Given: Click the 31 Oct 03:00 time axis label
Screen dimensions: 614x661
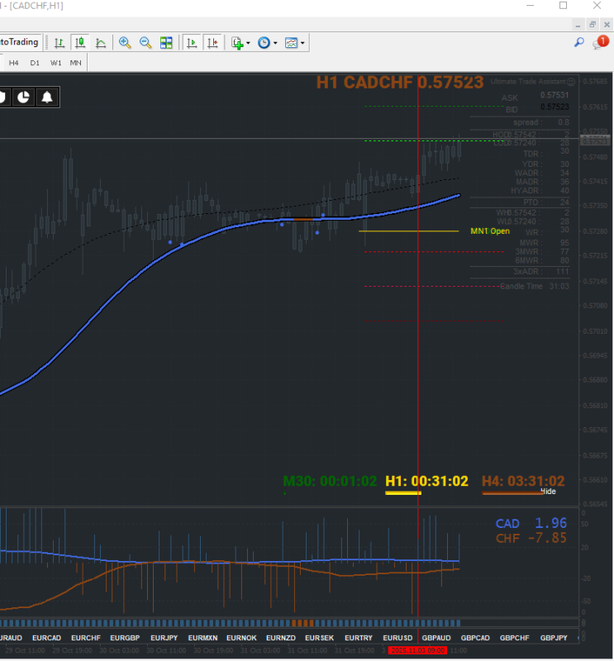Looking at the screenshot, I should click(x=260, y=650).
